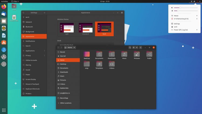Open Printers in Settings sidebar
The width and height of the screenshot is (202, 114).
click(x=34, y=93)
